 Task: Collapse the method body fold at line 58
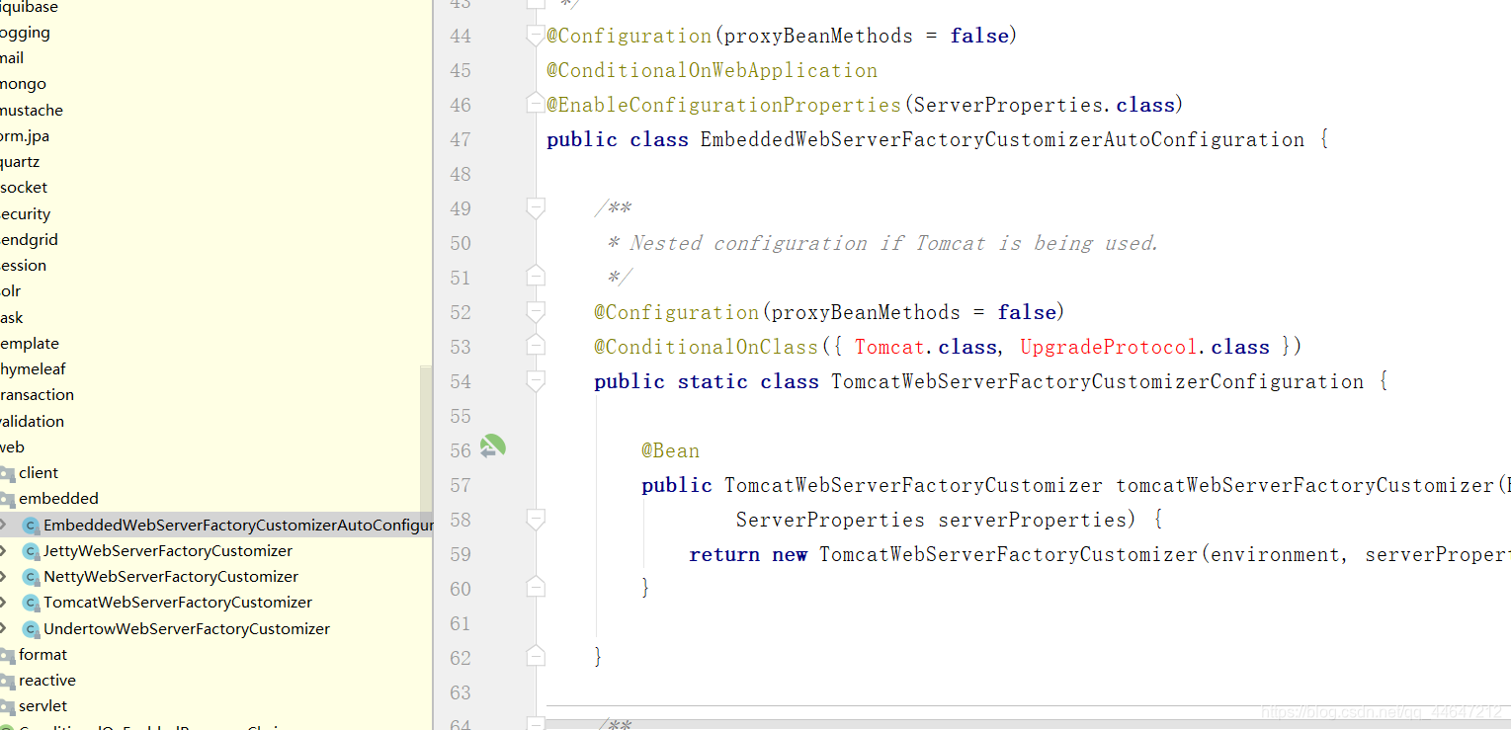[536, 519]
